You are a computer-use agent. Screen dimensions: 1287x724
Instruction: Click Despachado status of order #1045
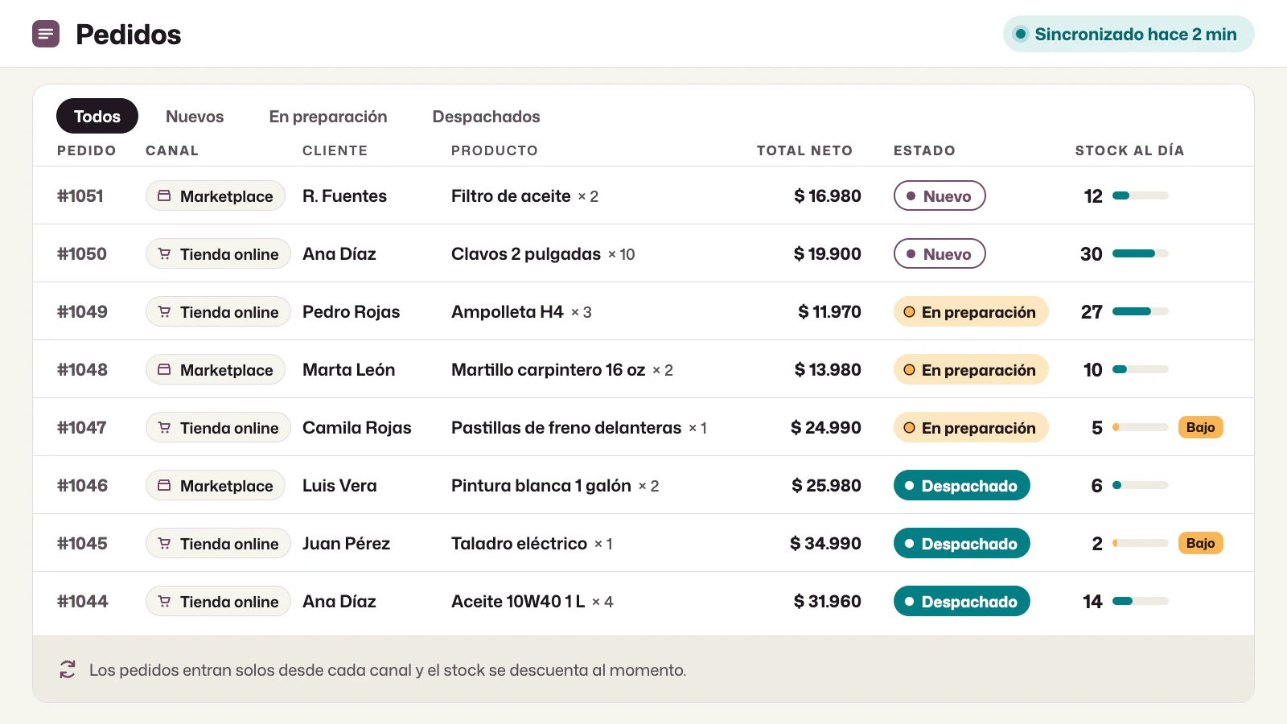click(x=962, y=543)
